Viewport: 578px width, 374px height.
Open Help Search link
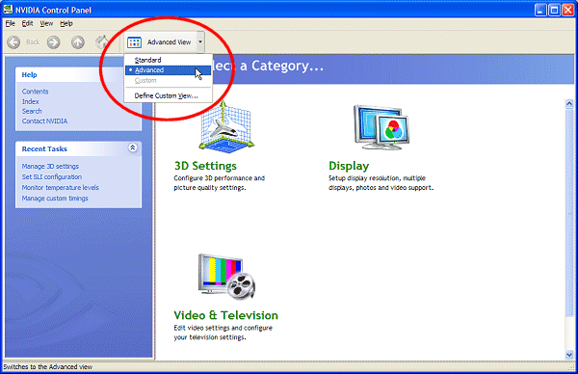(32, 111)
